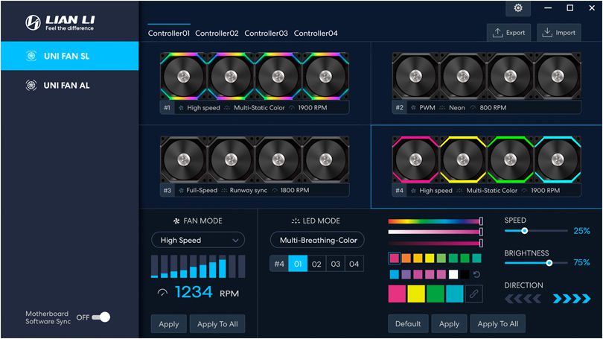Click the reset colors undo icon
The image size is (603, 339).
pyautogui.click(x=476, y=274)
